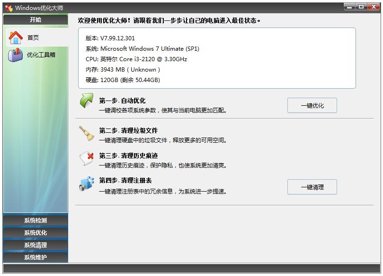383x276 pixels.
Task: Click the system information panel
Action: (218, 58)
